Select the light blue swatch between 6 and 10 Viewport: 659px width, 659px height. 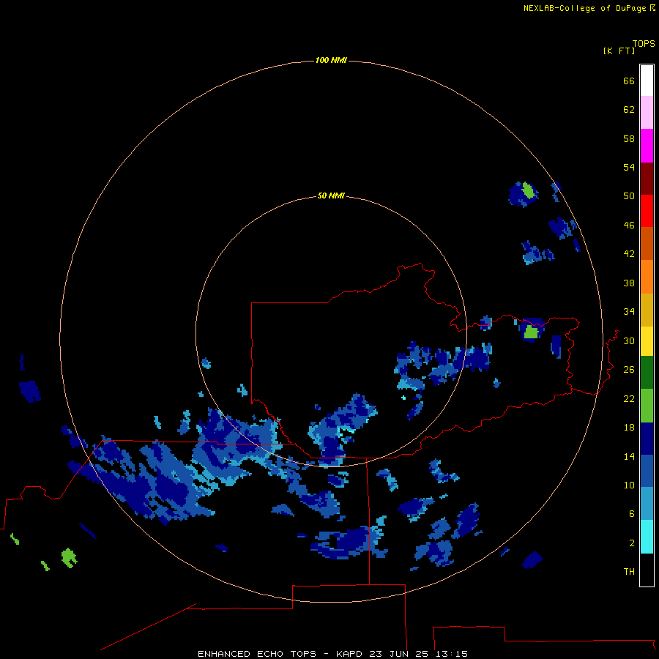pos(647,504)
